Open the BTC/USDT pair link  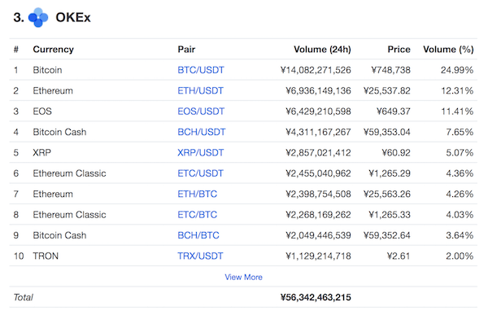click(201, 70)
